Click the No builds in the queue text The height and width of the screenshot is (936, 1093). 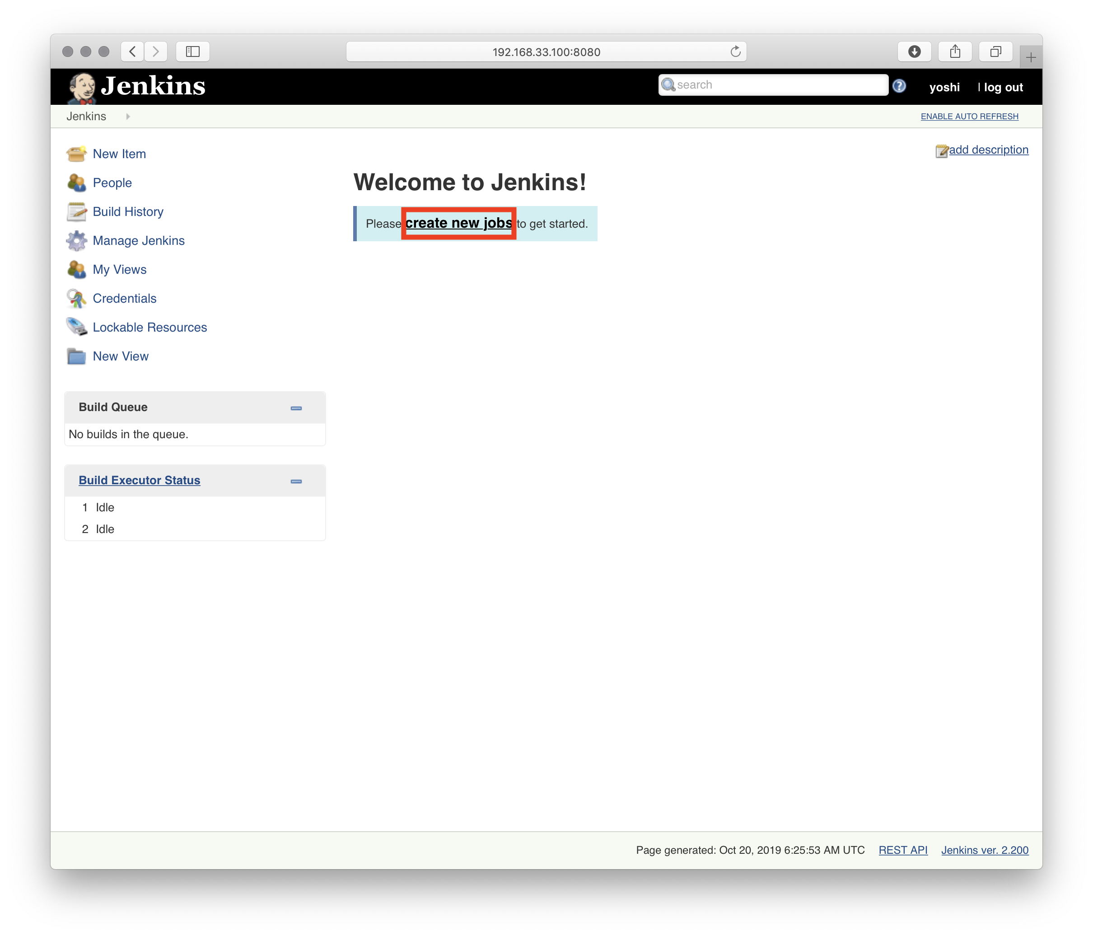pyautogui.click(x=128, y=434)
